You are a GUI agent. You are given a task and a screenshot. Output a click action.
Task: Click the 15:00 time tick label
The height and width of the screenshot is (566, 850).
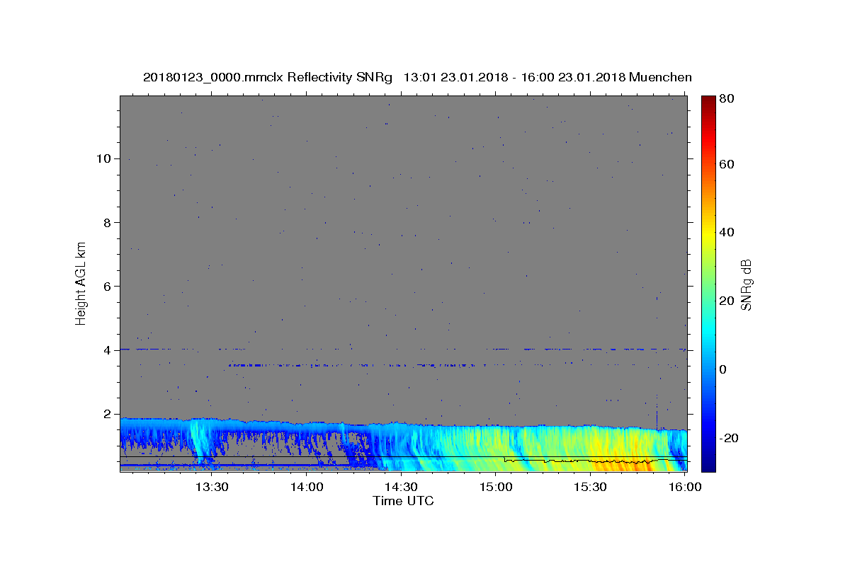pyautogui.click(x=496, y=487)
